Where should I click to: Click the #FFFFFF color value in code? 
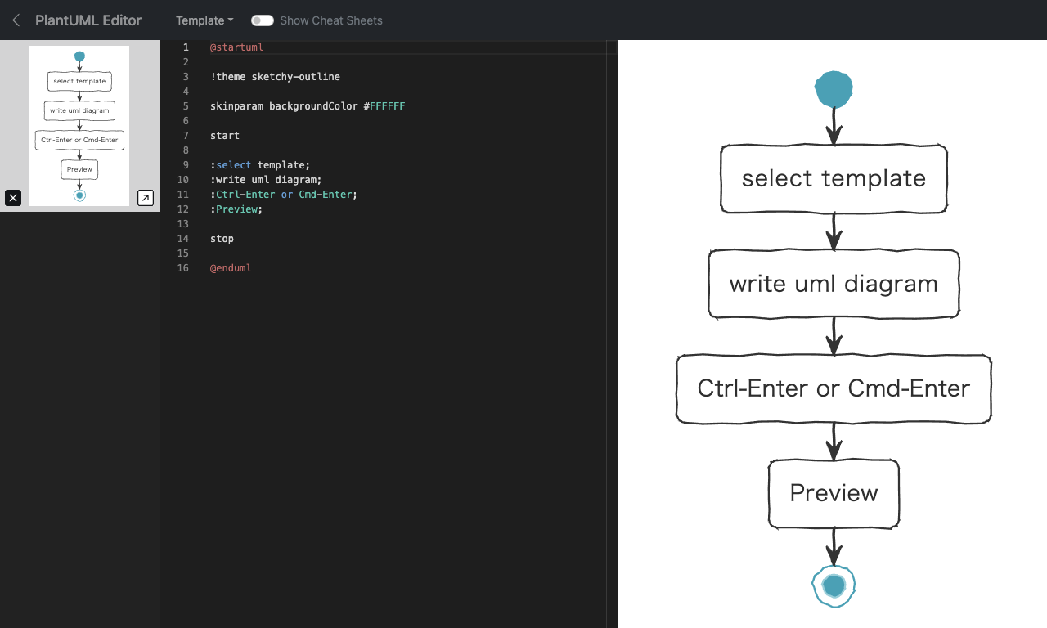coord(387,106)
